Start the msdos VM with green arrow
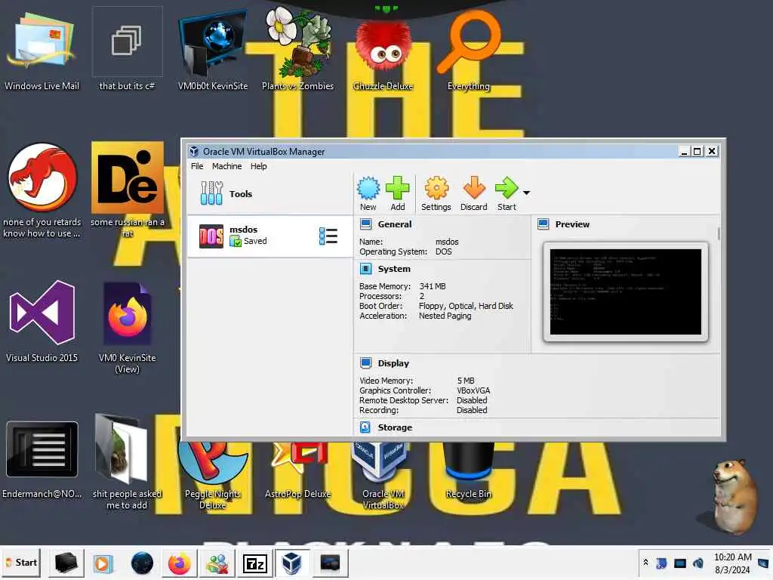 [507, 194]
